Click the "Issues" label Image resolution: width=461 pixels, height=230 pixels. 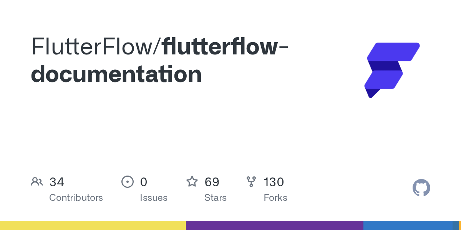coord(154,198)
